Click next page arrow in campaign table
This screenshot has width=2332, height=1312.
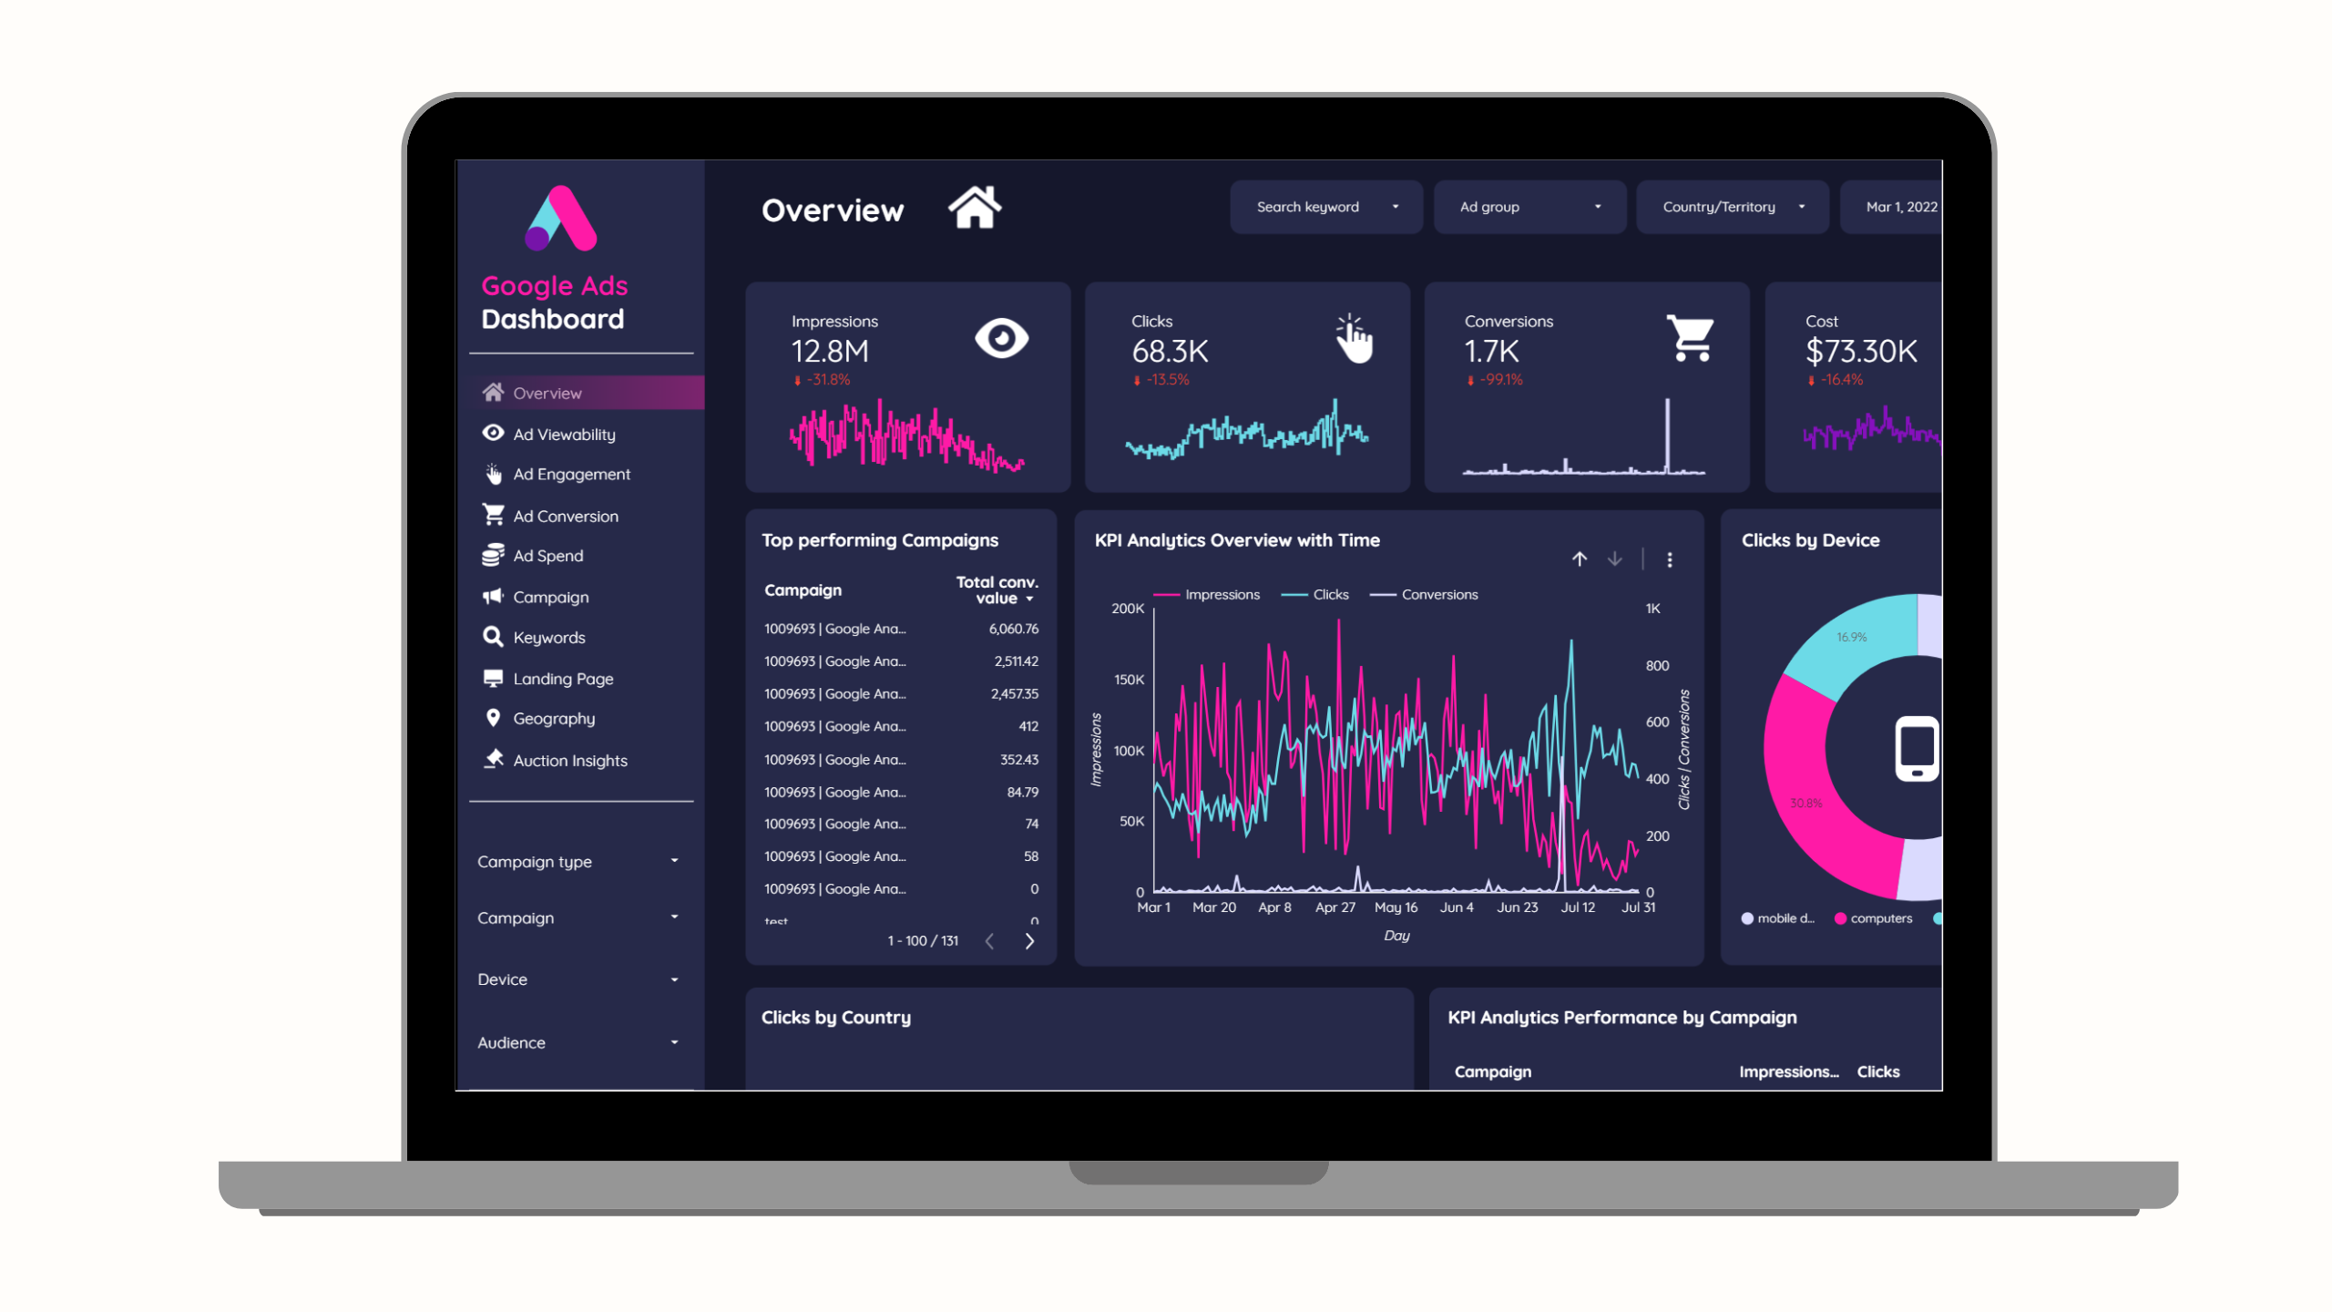(x=1030, y=938)
